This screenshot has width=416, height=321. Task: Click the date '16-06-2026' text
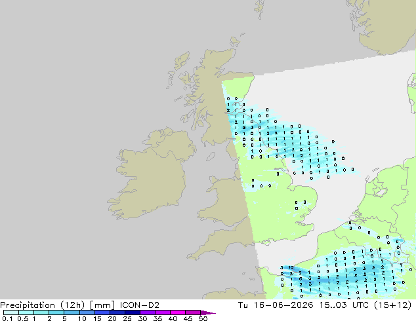pos(283,305)
